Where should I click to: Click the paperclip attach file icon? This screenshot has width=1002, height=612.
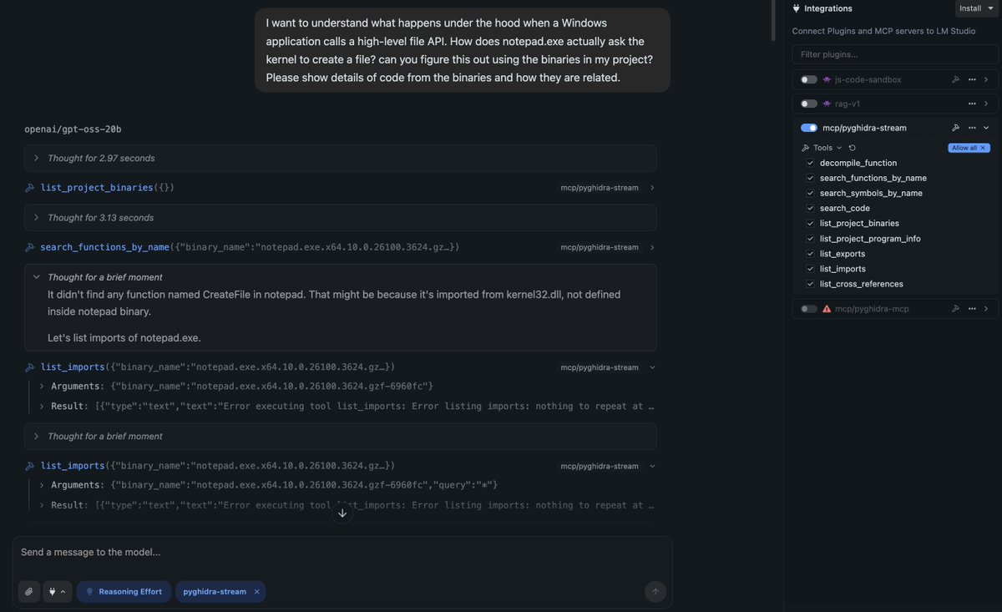coord(29,592)
